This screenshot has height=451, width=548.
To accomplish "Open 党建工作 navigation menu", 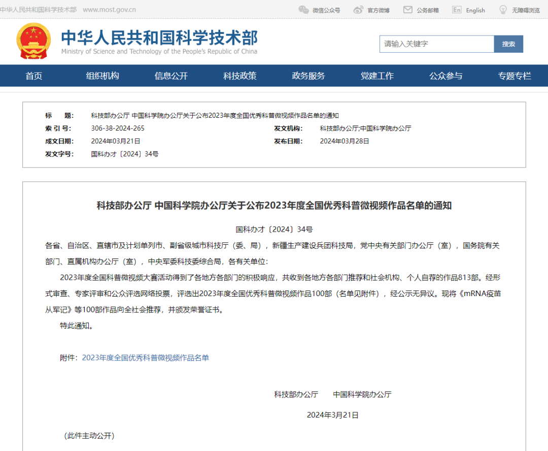I will click(x=377, y=76).
